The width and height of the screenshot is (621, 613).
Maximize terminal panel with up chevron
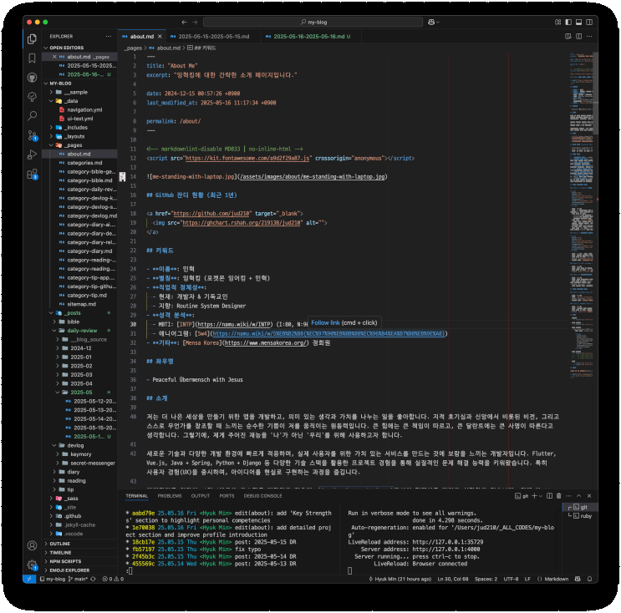pos(578,496)
